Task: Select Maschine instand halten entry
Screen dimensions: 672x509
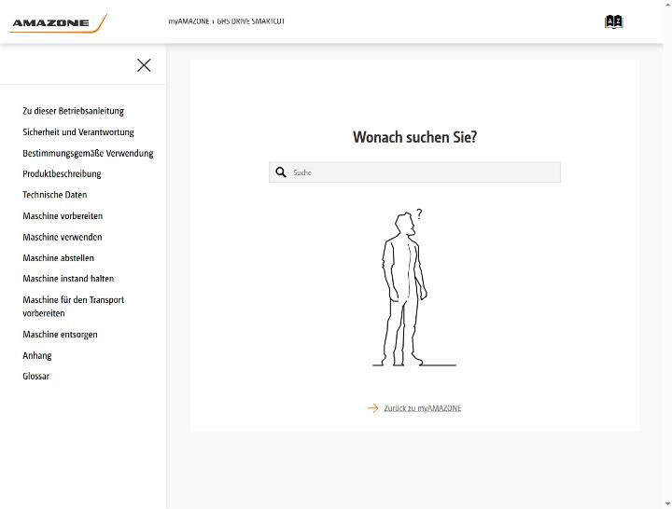Action: pyautogui.click(x=68, y=279)
